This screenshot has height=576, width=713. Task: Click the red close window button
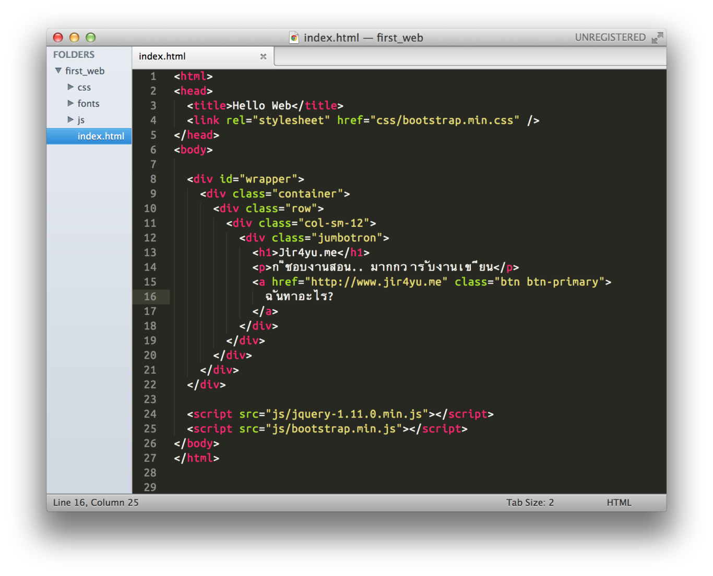pyautogui.click(x=58, y=38)
